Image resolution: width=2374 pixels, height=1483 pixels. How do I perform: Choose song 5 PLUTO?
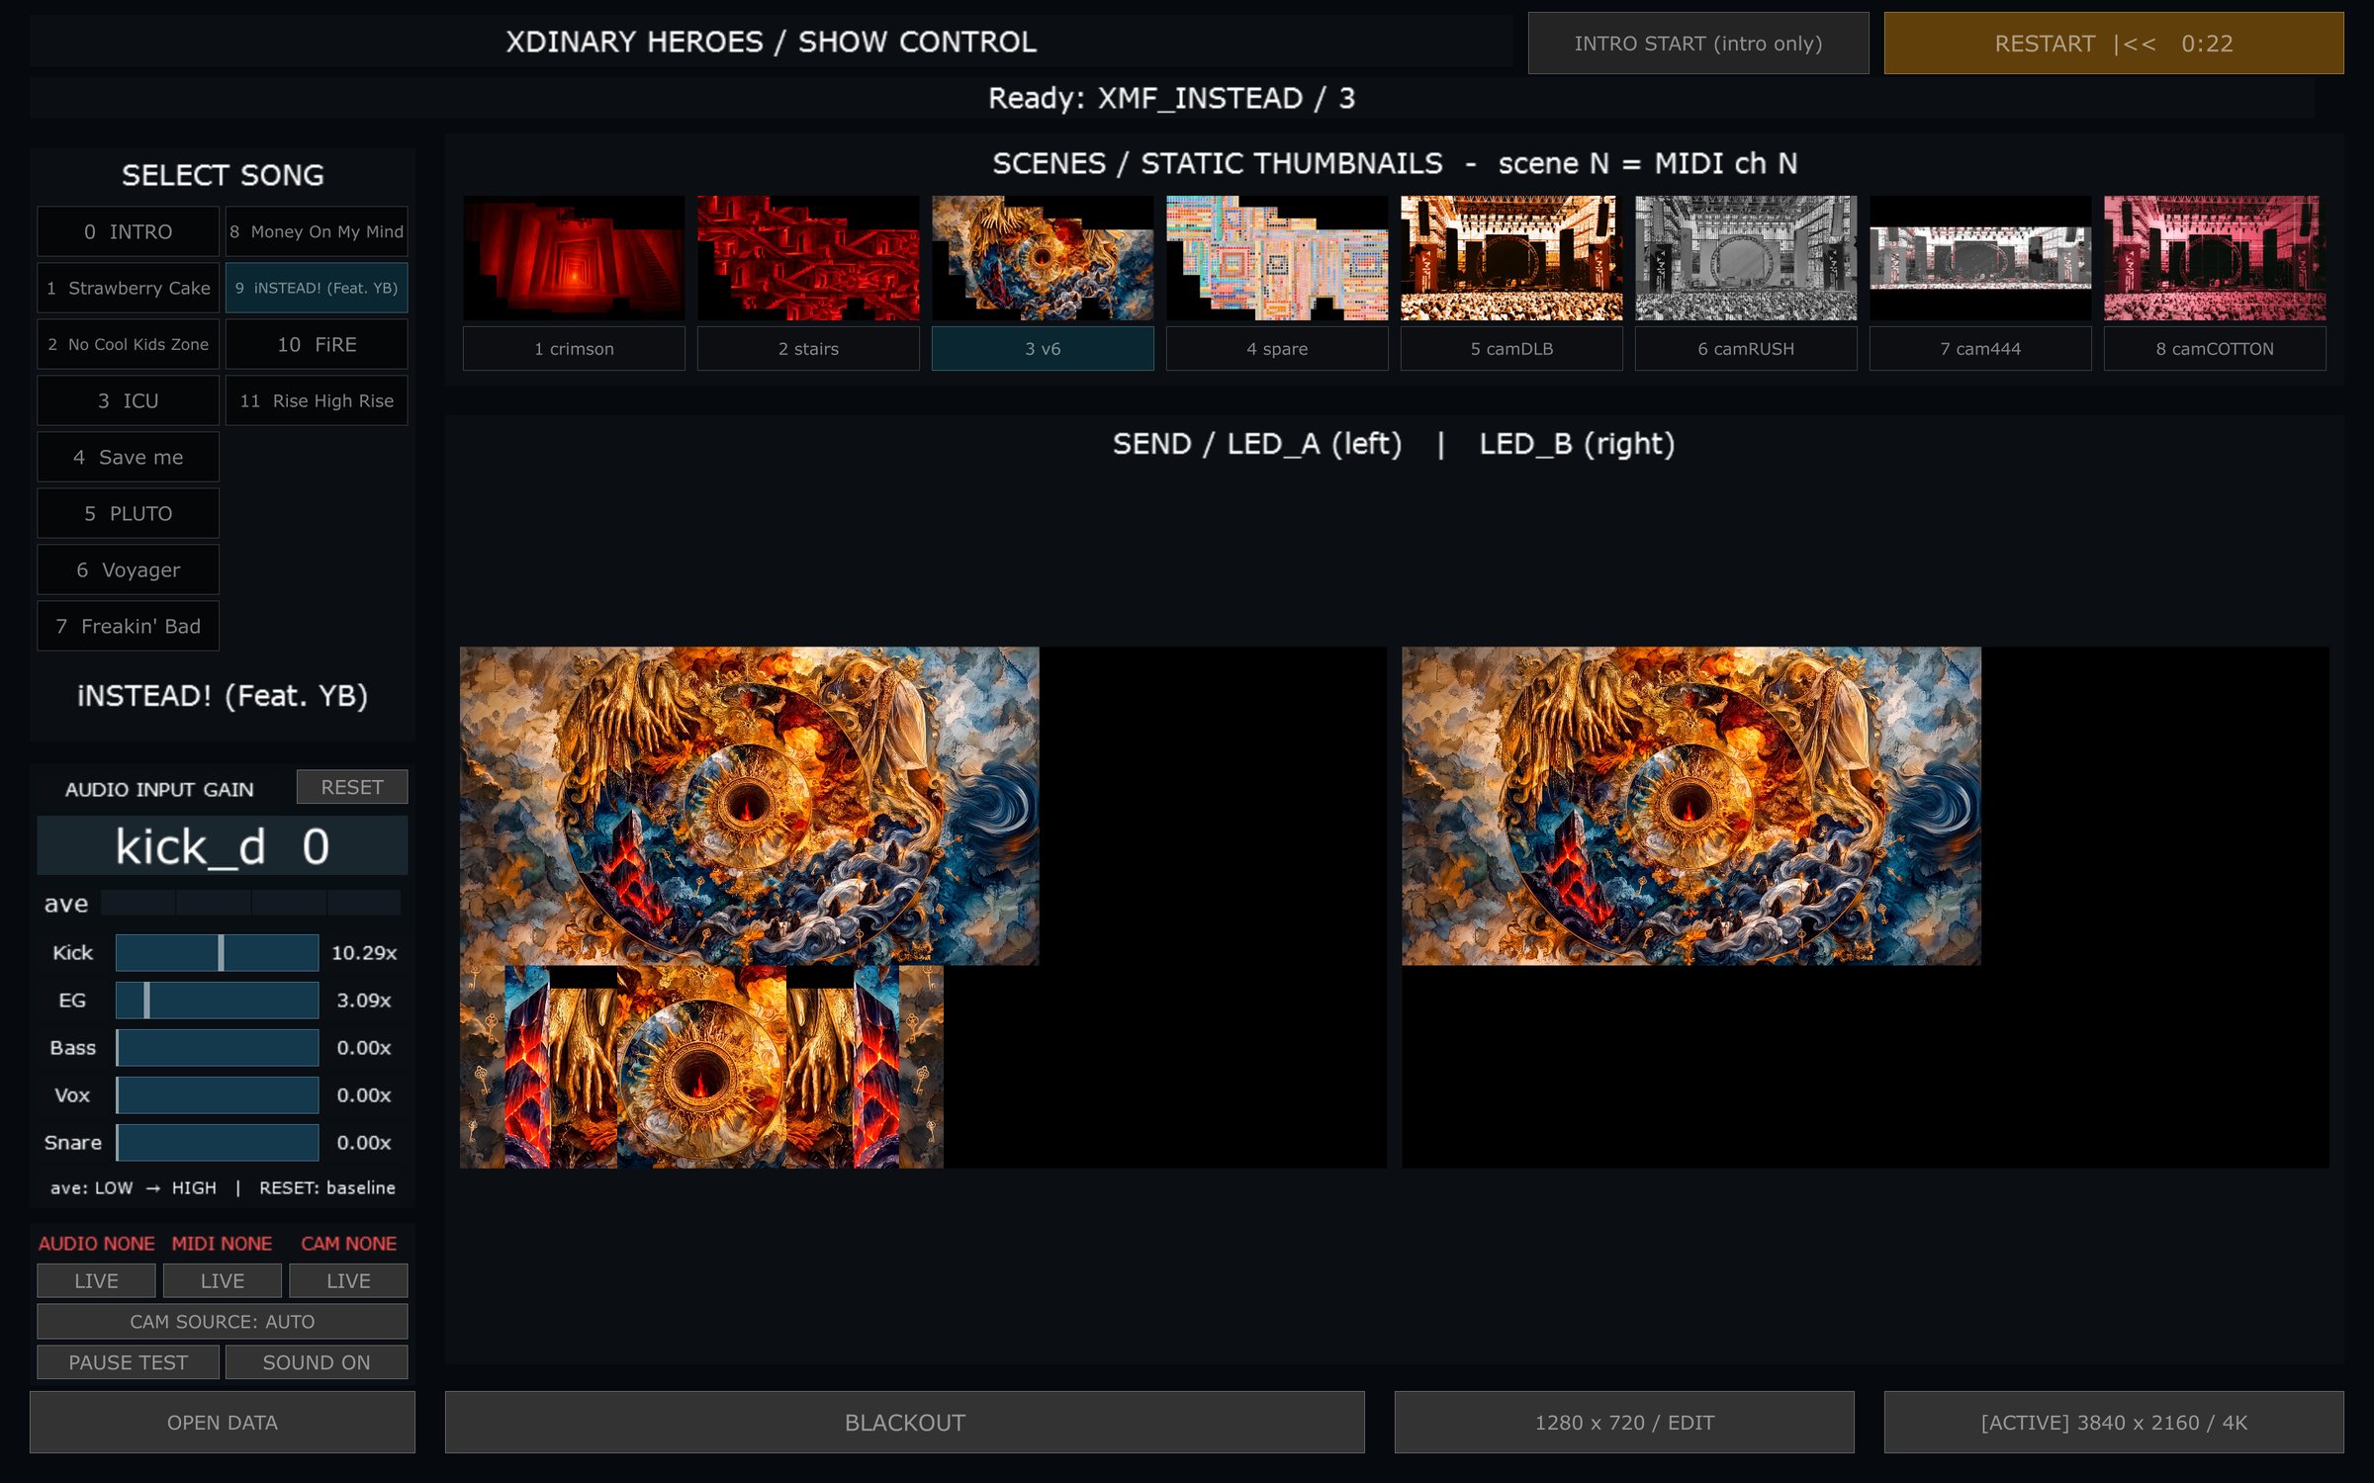(x=128, y=514)
